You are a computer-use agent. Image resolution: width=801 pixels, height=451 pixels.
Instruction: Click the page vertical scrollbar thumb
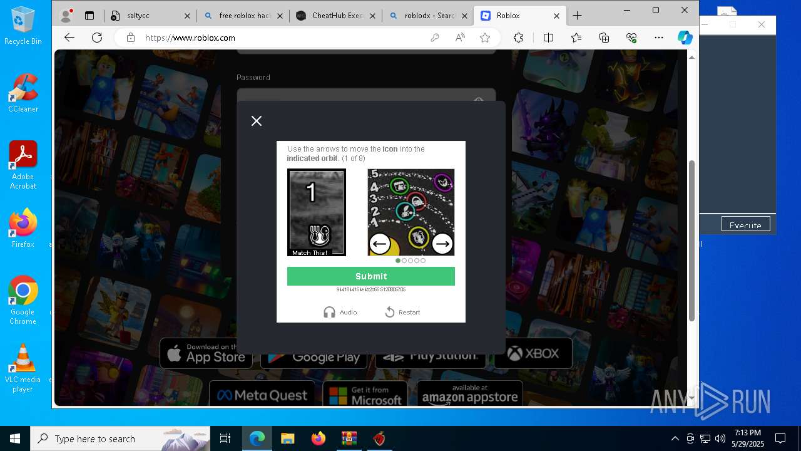point(691,241)
